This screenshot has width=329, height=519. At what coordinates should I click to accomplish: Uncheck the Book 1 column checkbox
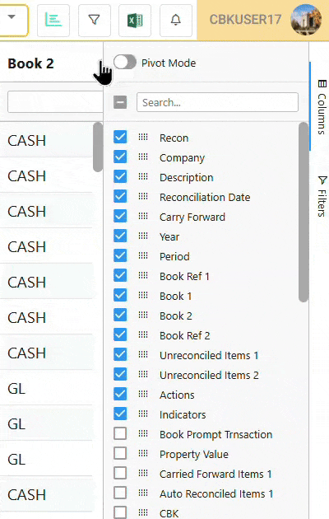[x=120, y=295]
